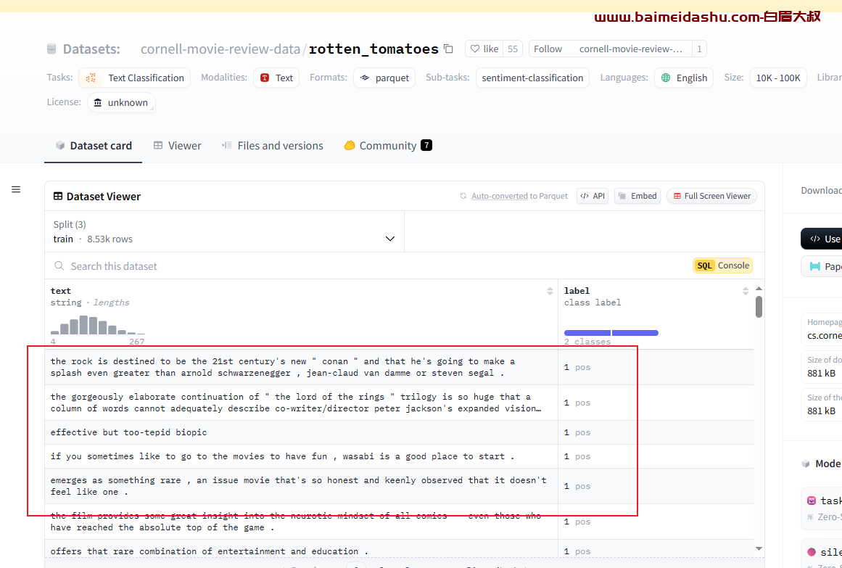Expand the Split train dropdown
Viewport: 842px width, 568px height.
point(225,231)
